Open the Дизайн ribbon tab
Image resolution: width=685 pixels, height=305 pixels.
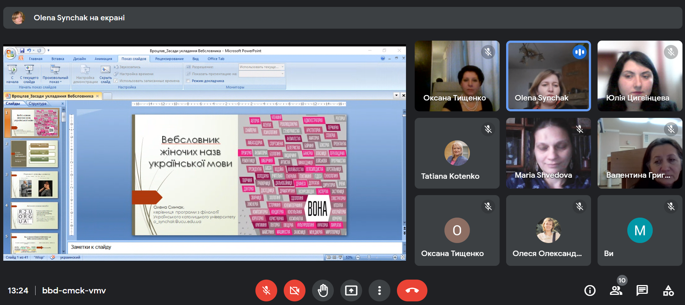click(79, 59)
